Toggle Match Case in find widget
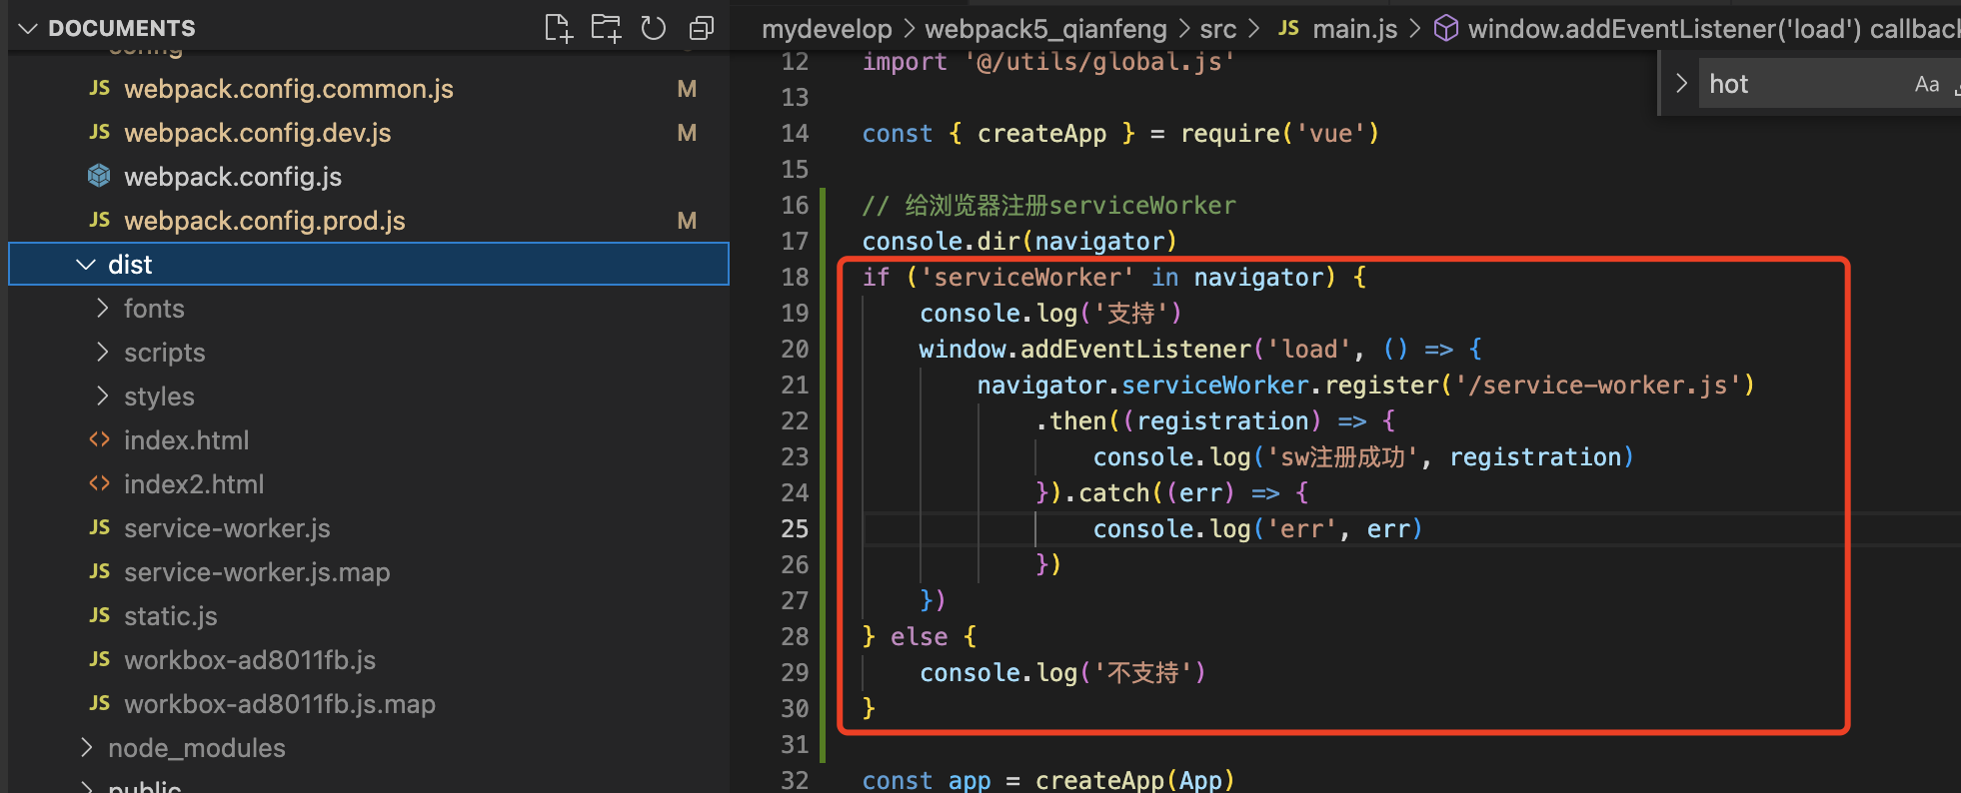This screenshot has height=793, width=1961. (x=1927, y=85)
